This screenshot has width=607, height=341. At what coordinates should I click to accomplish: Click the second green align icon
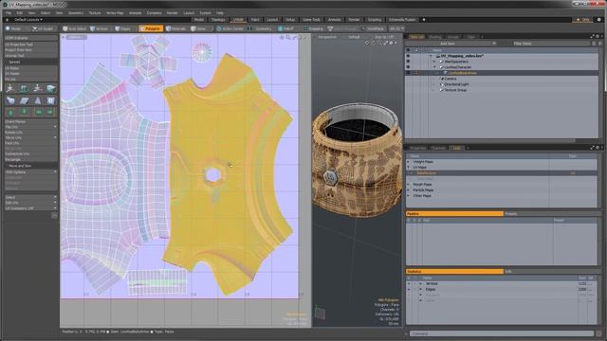click(x=24, y=112)
